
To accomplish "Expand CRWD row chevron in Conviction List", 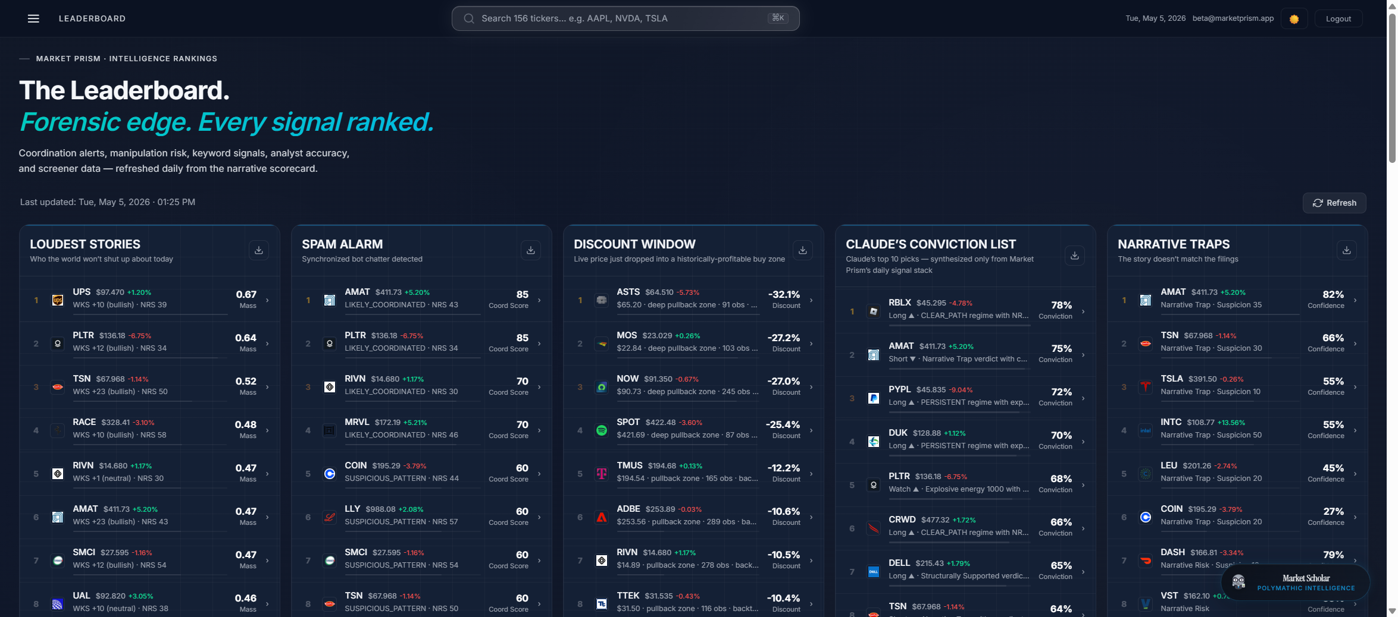I will (1083, 528).
